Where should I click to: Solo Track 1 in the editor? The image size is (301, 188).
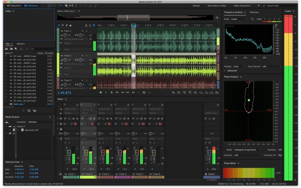(87, 31)
